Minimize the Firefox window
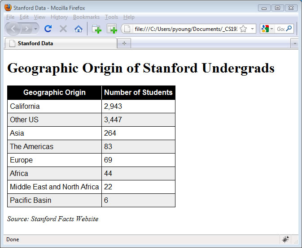This screenshot has width=302, height=248. (x=264, y=8)
